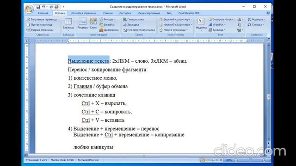
Task: Switch to Full Screen Reading view
Action: coord(208,160)
